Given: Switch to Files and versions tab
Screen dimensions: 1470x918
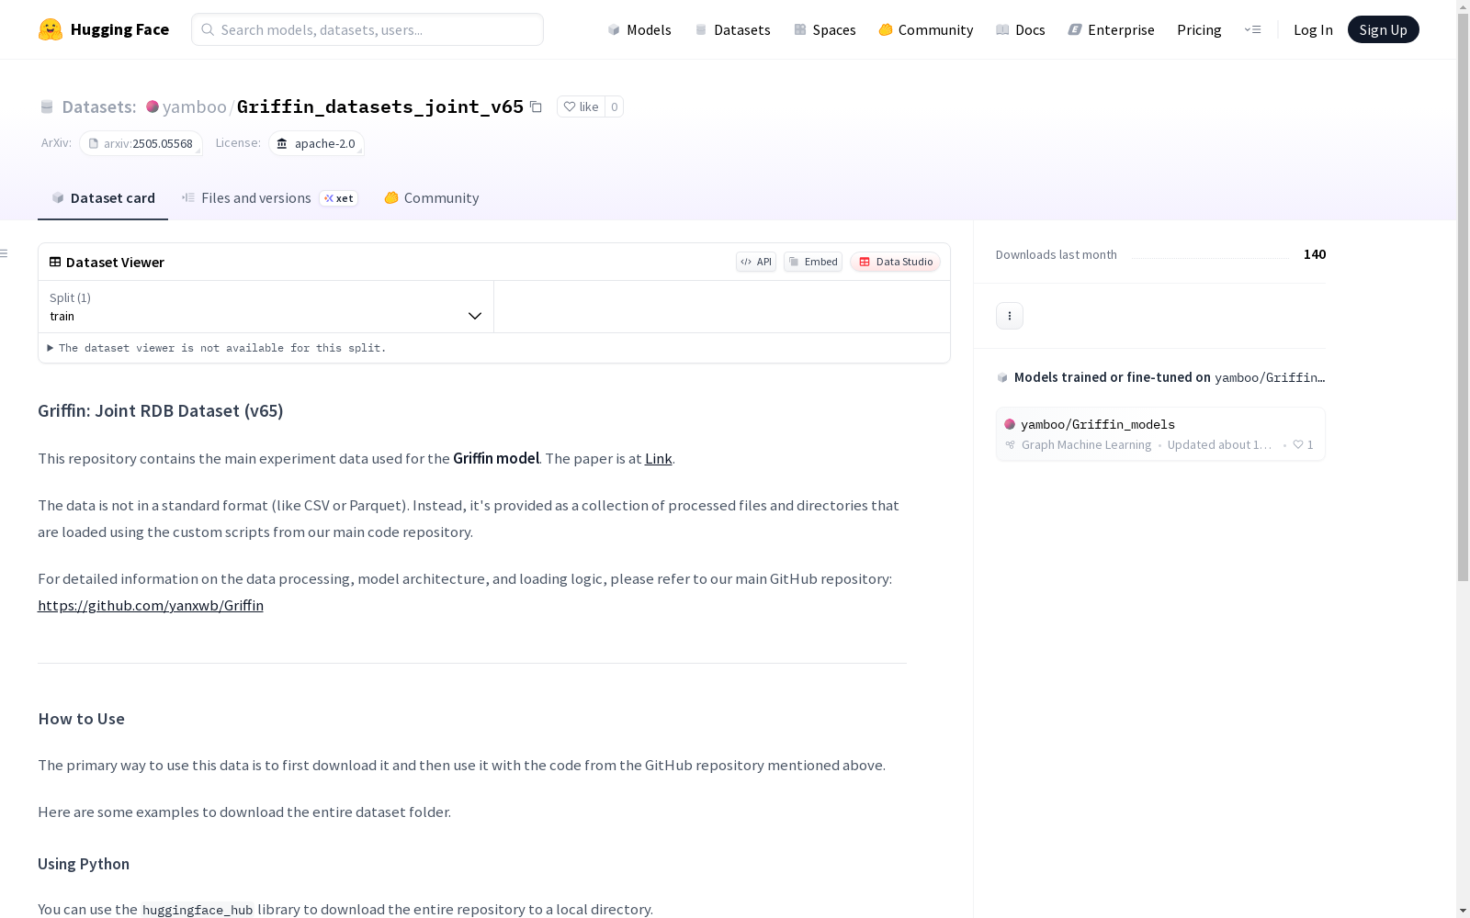Looking at the screenshot, I should pos(269,198).
